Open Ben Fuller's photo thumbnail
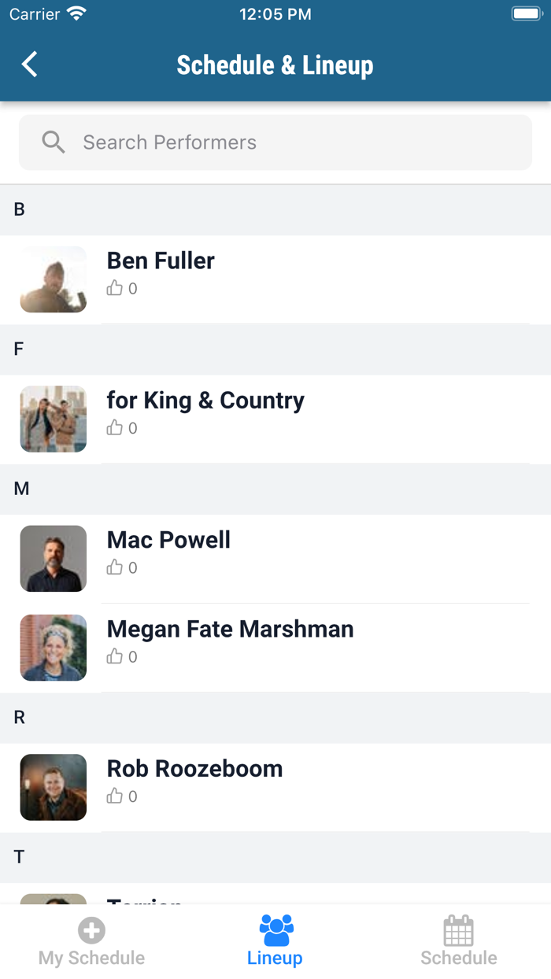 point(54,279)
